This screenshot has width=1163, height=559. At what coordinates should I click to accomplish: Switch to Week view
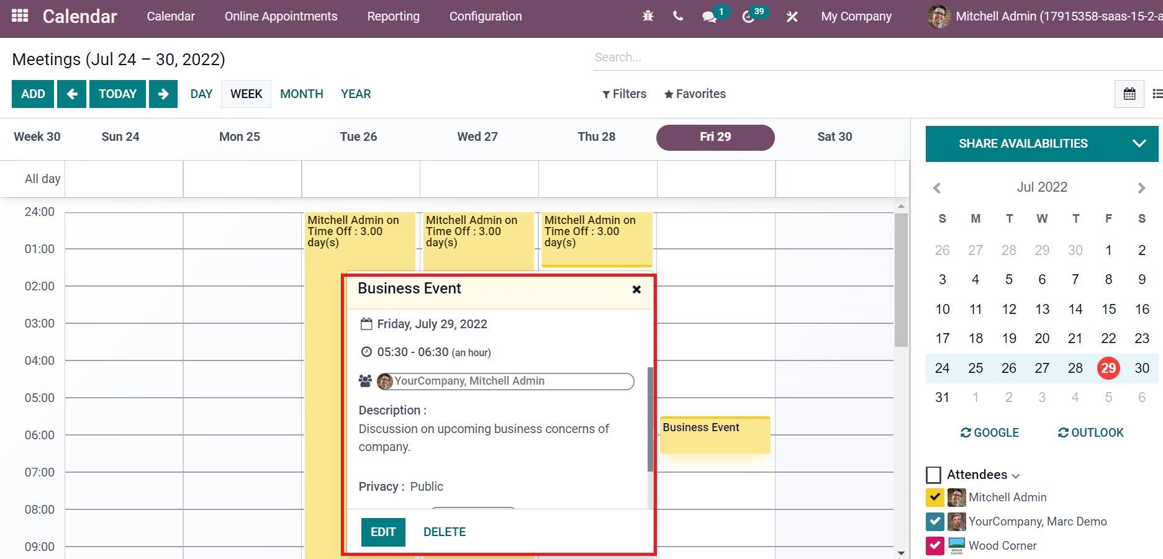coord(246,94)
